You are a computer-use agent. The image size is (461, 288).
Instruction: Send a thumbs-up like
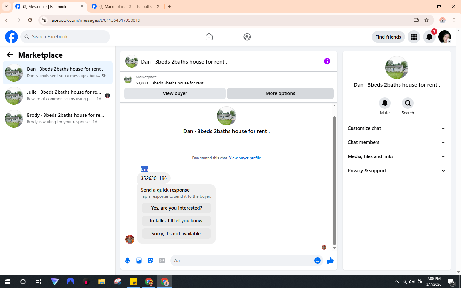click(330, 260)
